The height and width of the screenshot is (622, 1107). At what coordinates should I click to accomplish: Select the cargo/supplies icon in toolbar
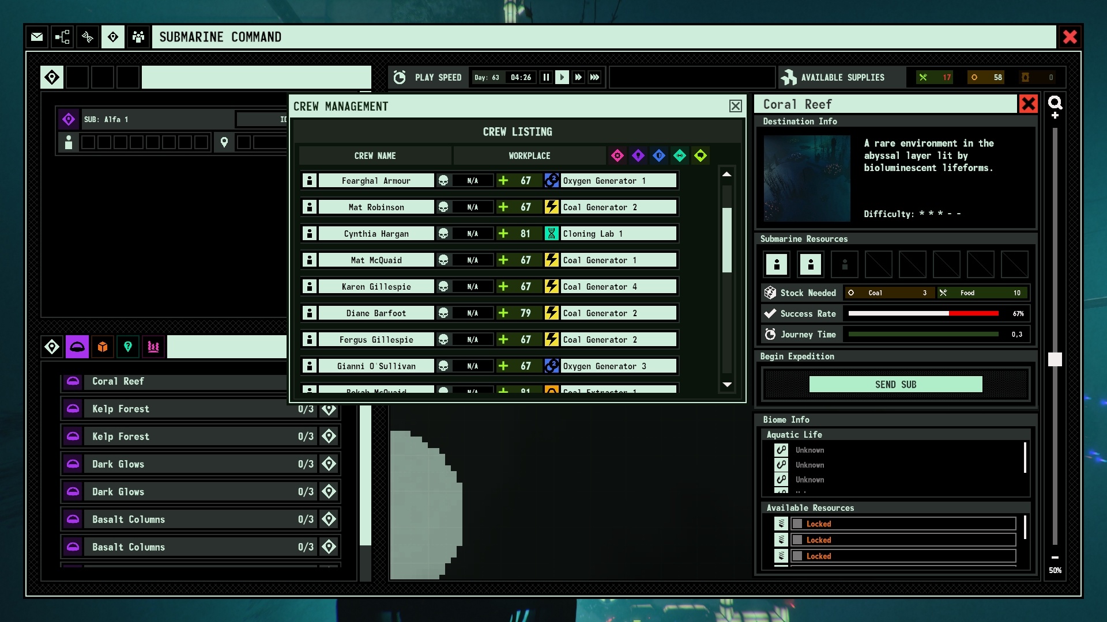point(103,347)
